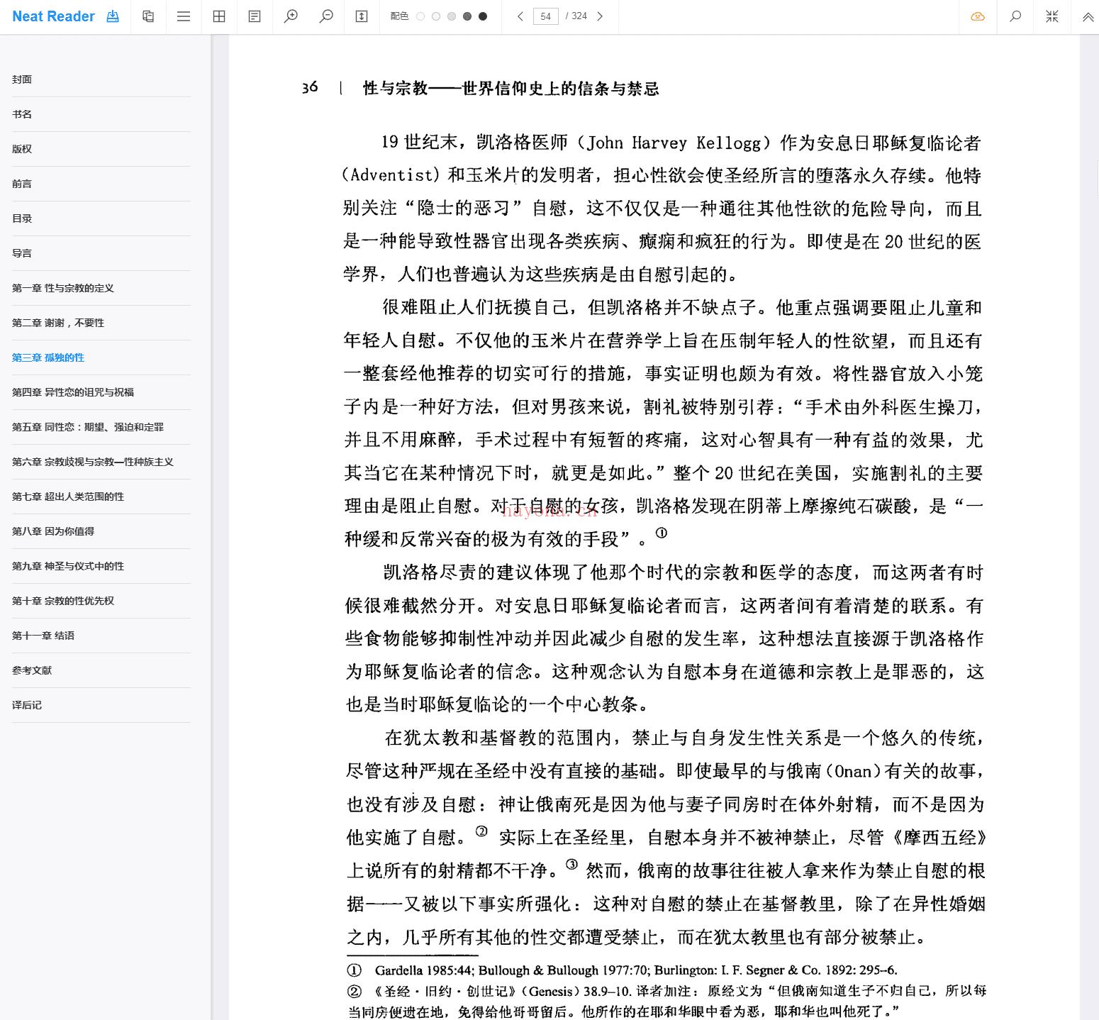The width and height of the screenshot is (1099, 1020).
Task: Click the word Adventist in the paragraph
Action: click(x=391, y=175)
